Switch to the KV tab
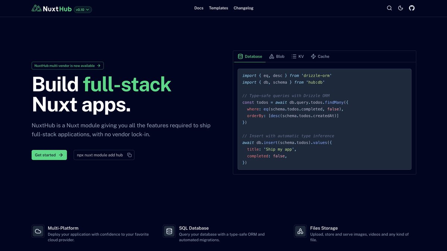This screenshot has width=447, height=251. click(298, 57)
